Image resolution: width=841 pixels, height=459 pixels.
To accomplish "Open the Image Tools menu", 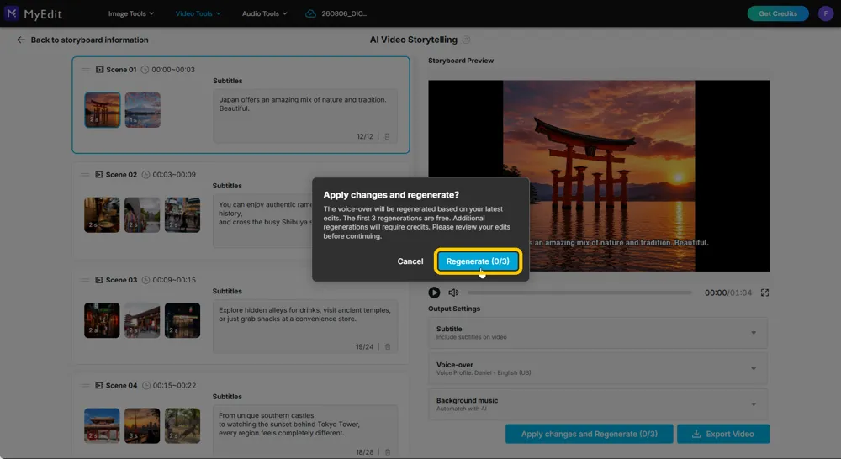I will point(131,13).
